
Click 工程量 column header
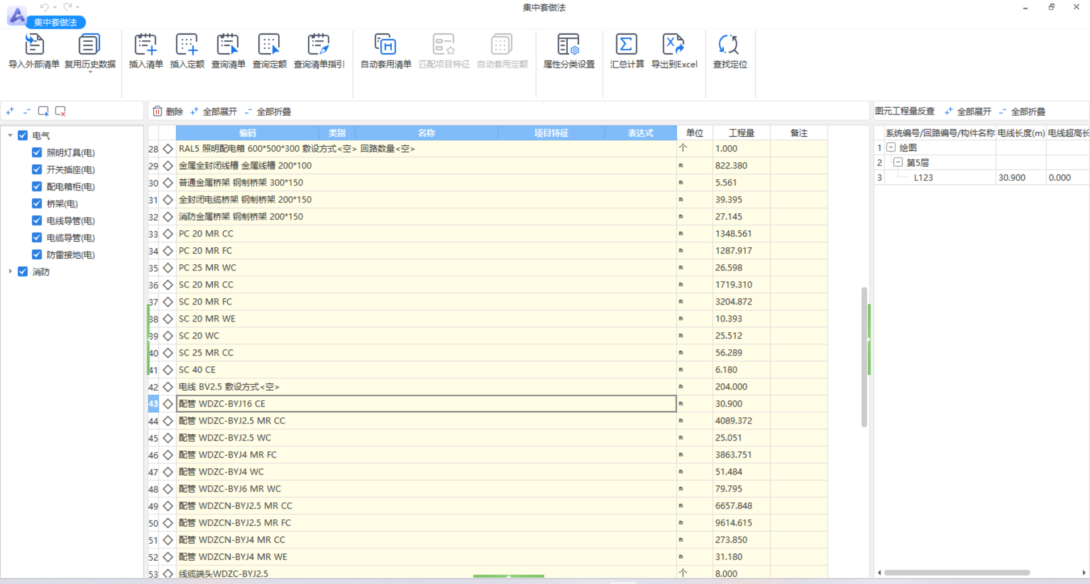pyautogui.click(x=741, y=133)
